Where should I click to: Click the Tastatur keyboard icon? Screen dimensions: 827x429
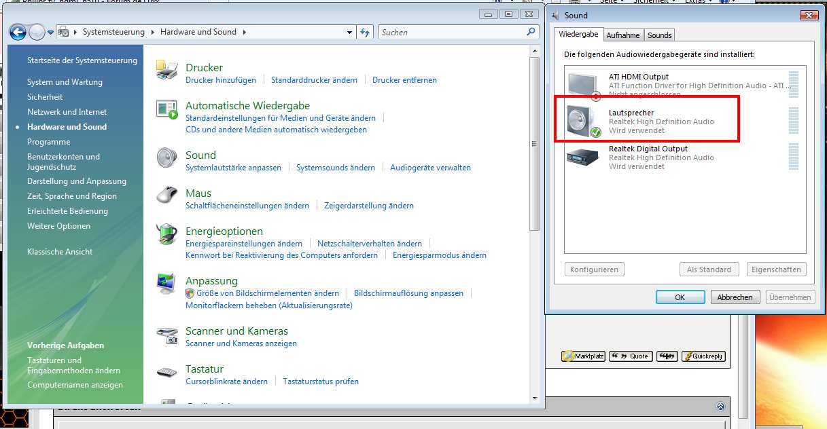(166, 372)
